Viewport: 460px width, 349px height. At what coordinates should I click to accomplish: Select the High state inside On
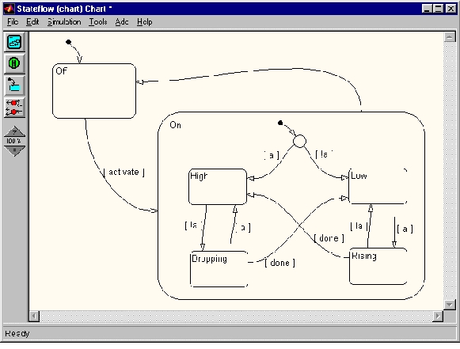218,187
